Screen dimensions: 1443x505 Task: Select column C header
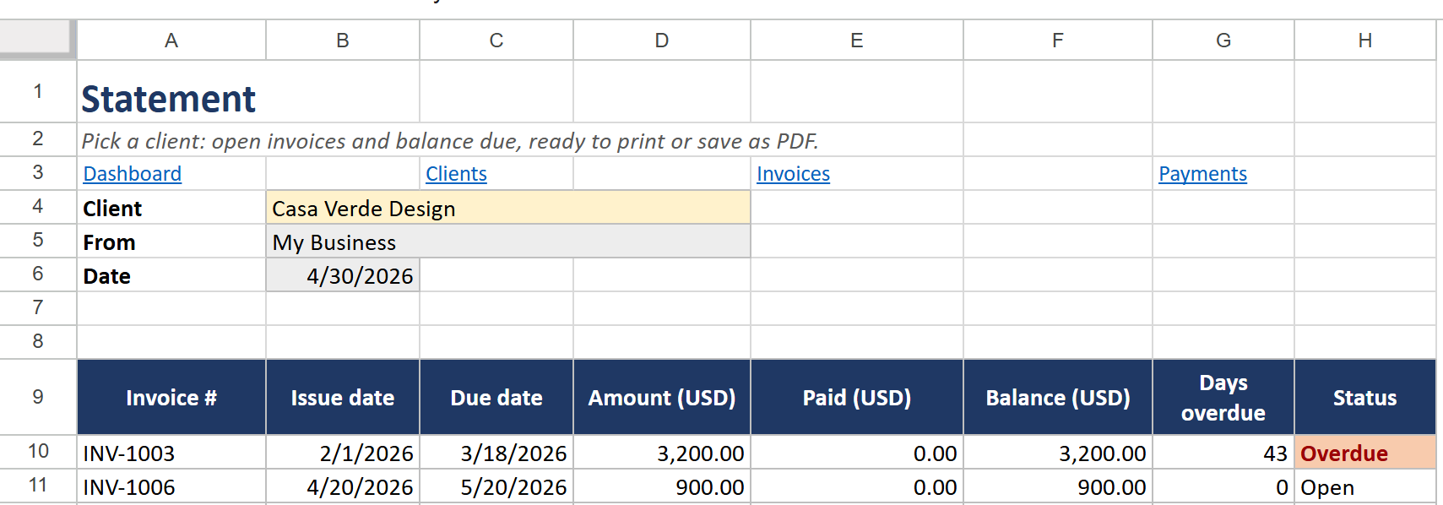[x=496, y=41]
